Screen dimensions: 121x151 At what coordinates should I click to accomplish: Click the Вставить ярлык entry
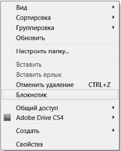tap(60, 75)
